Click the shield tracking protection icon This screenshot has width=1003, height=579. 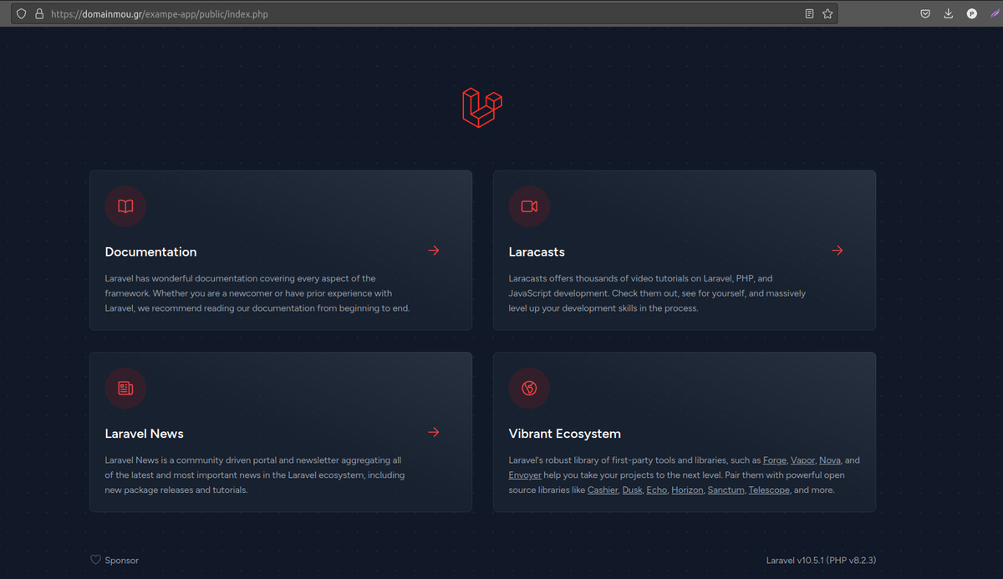tap(22, 14)
